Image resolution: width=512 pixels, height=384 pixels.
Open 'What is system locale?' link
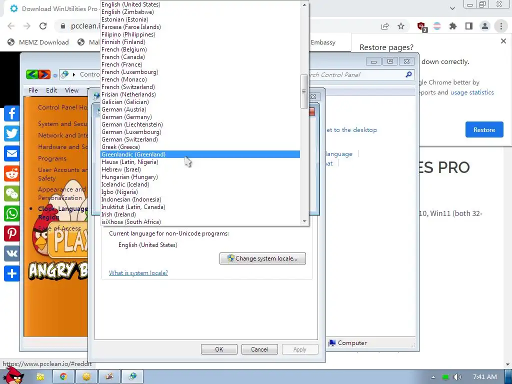(138, 273)
